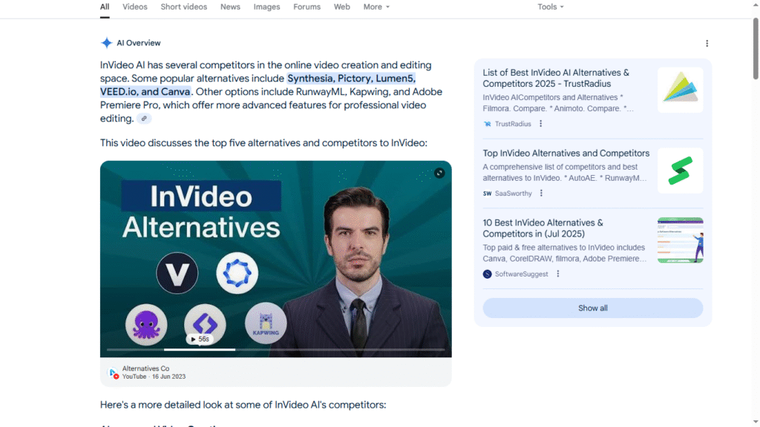760x427 pixels.
Task: Open the TrustRadius InVideo alternatives article
Action: click(556, 78)
